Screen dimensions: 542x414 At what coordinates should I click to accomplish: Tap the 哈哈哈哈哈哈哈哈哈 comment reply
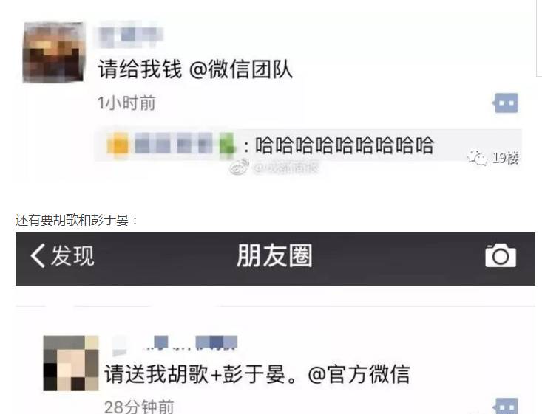[345, 145]
